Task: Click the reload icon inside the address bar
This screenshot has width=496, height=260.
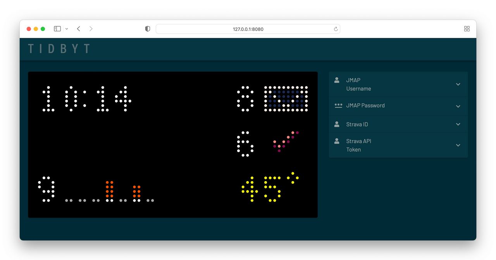Action: 336,29
